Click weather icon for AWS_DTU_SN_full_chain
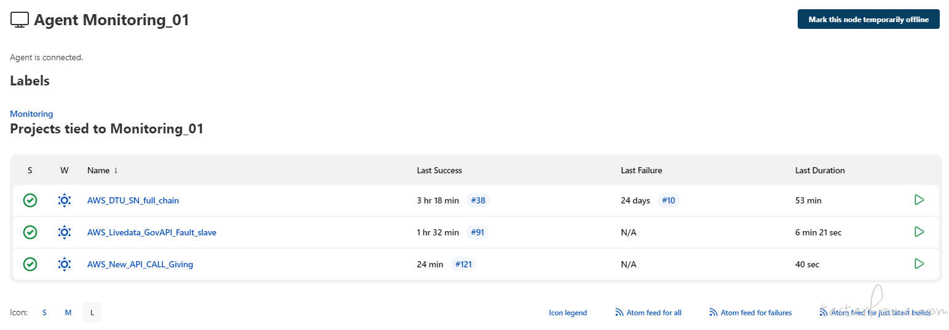Image resolution: width=949 pixels, height=330 pixels. (65, 200)
